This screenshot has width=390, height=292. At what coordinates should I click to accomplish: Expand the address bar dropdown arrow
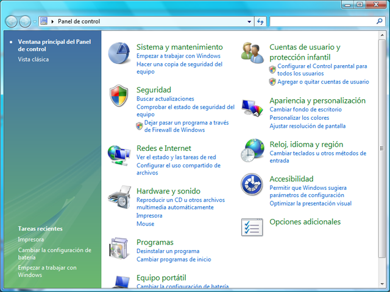point(249,21)
